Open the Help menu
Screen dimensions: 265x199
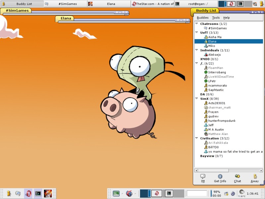(226, 18)
